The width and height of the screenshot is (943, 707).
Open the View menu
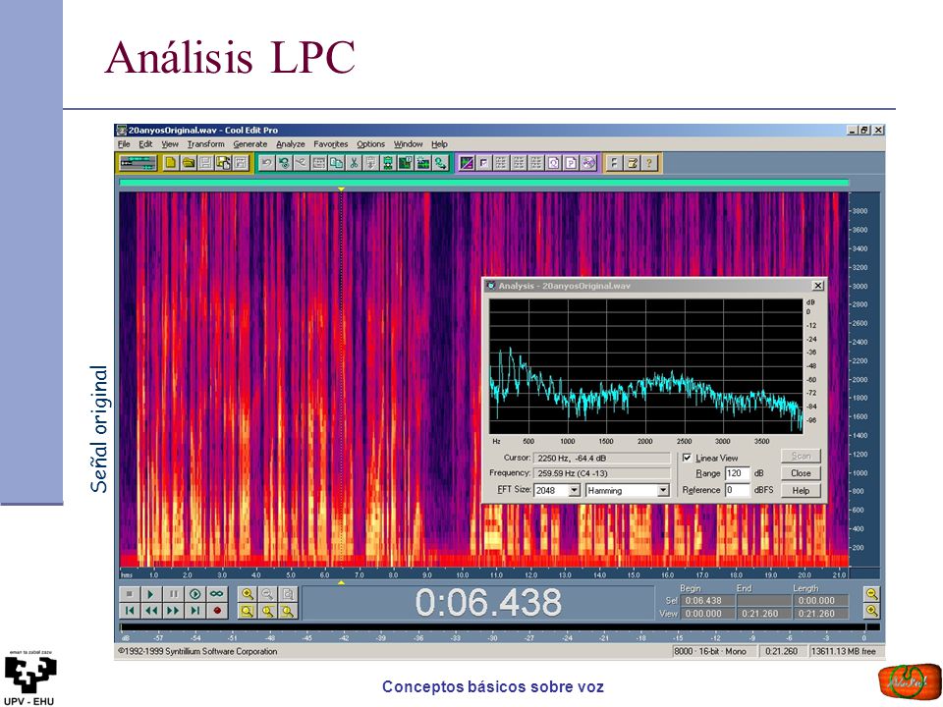pyautogui.click(x=170, y=144)
